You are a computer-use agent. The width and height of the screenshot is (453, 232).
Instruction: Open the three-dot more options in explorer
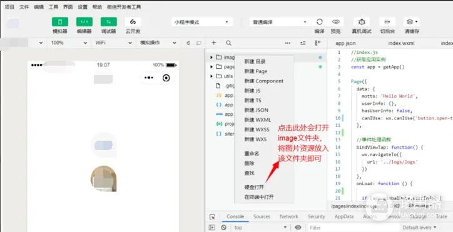point(287,43)
